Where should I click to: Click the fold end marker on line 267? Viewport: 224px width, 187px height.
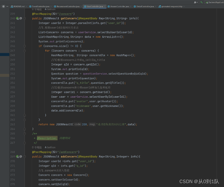point(25,143)
